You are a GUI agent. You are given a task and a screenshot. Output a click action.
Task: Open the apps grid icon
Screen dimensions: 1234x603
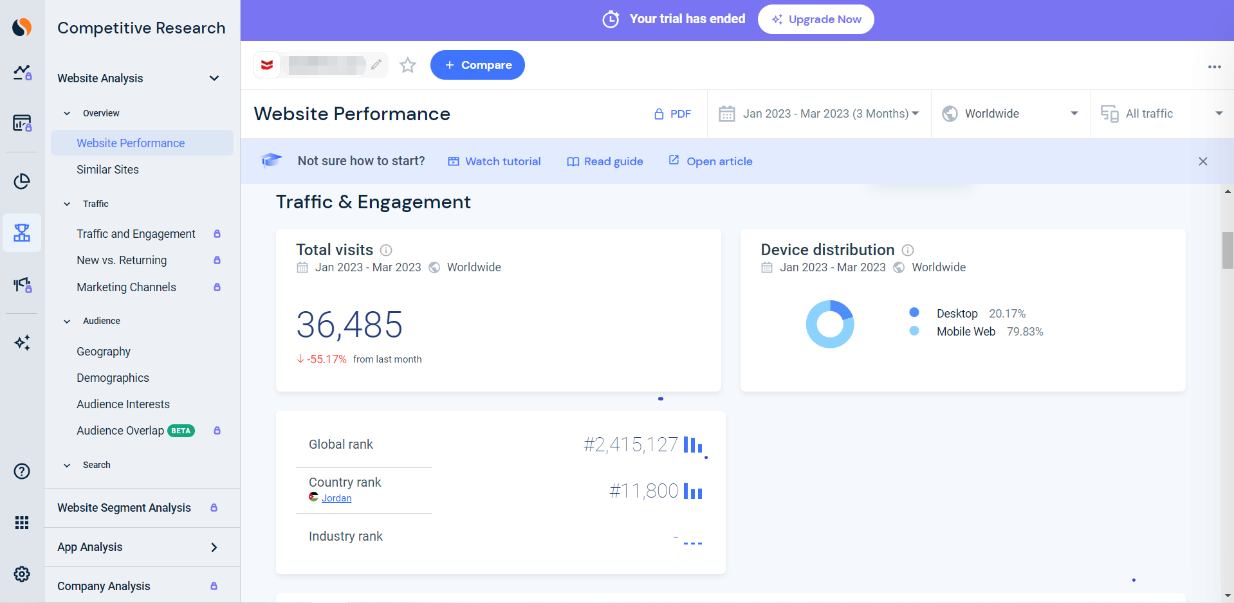pyautogui.click(x=22, y=523)
